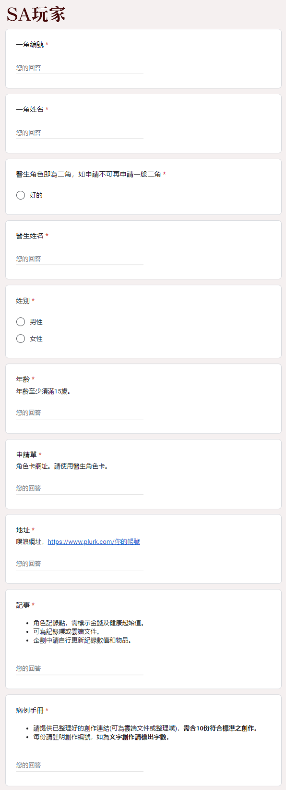This screenshot has height=790, width=286.
Task: Click the 可為記錄噗或雲端文件 bullet text
Action: (67, 631)
